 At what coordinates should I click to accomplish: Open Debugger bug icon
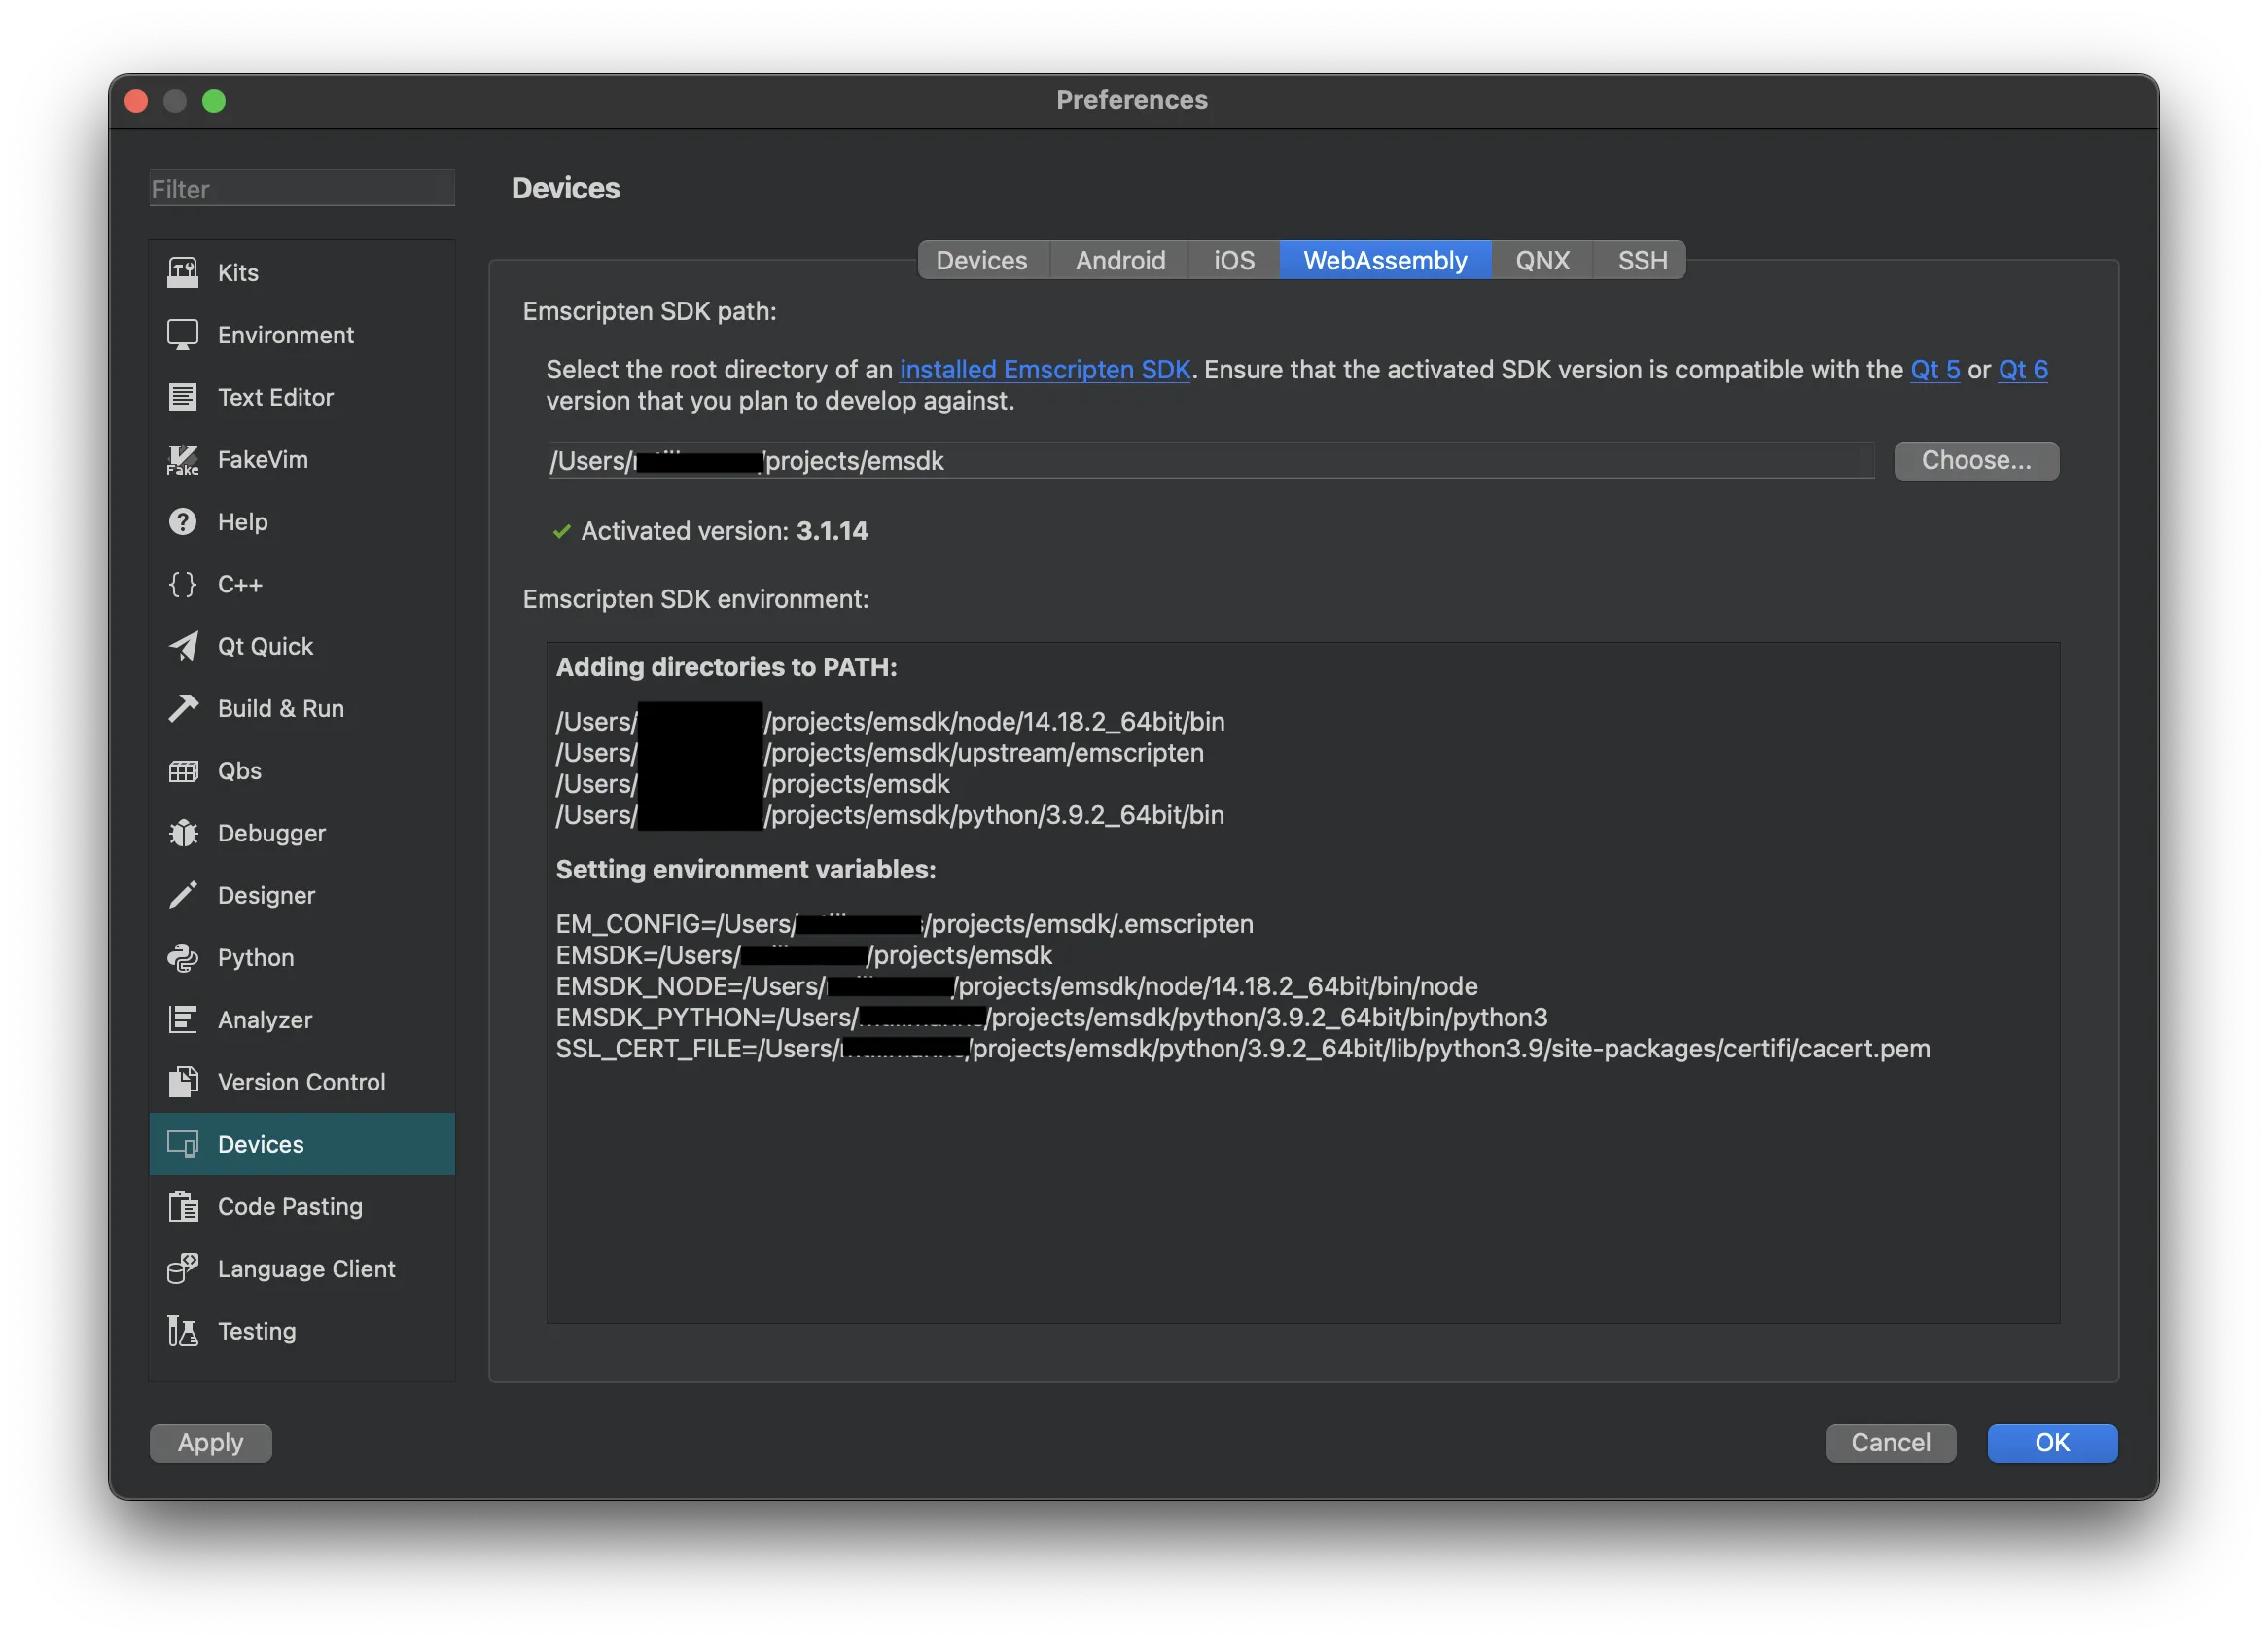pyautogui.click(x=182, y=833)
